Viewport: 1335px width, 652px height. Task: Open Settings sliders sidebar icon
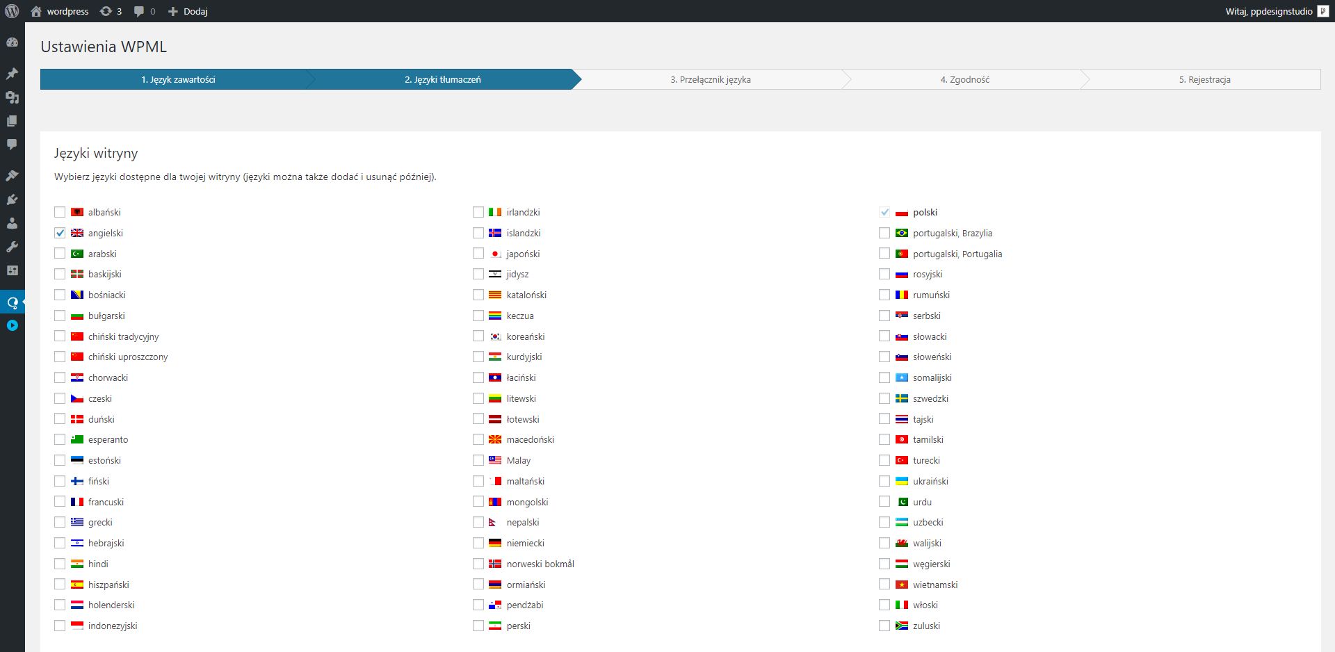tap(12, 270)
